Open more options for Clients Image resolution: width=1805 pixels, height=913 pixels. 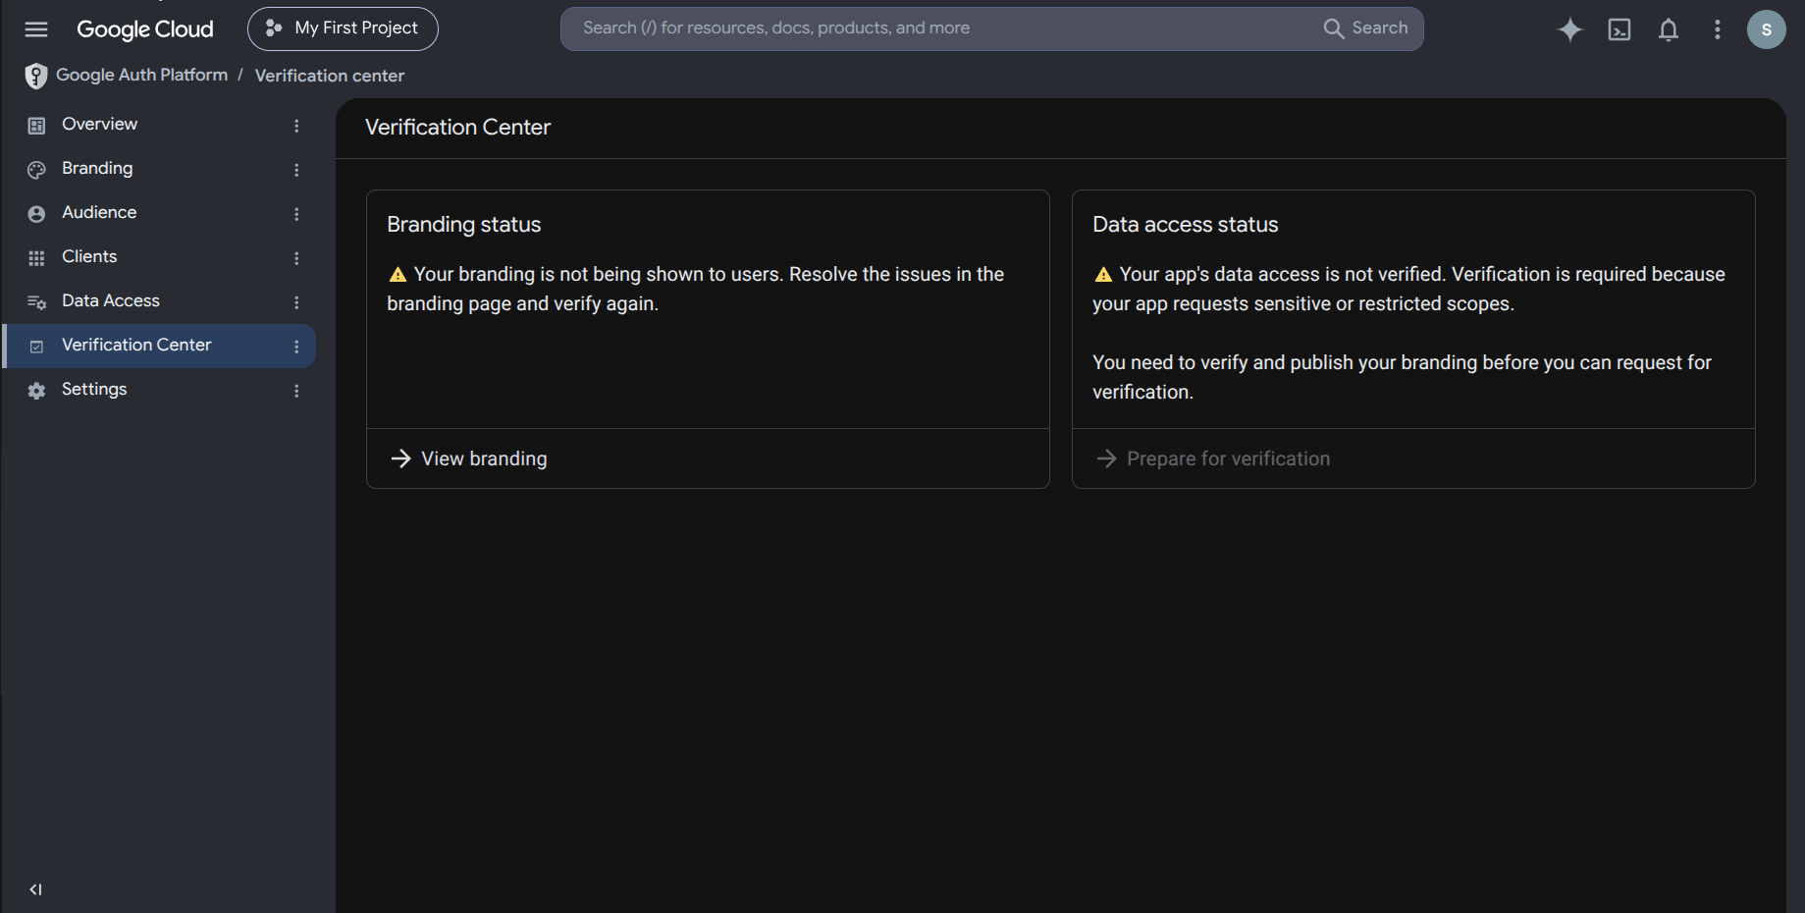tap(296, 258)
